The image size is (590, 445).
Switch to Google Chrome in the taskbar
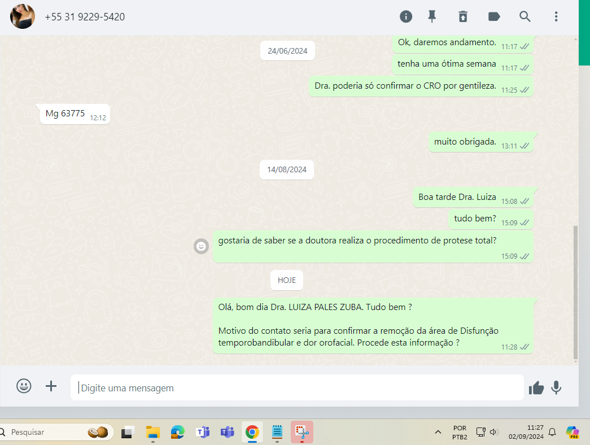point(252,432)
